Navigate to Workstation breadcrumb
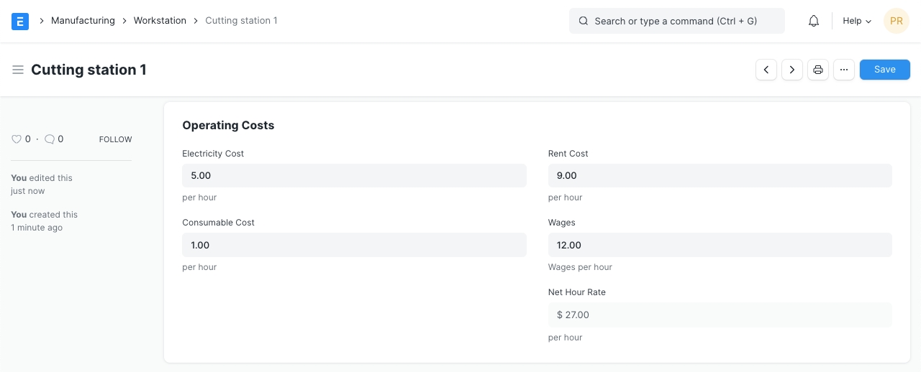This screenshot has width=921, height=372. point(160,21)
